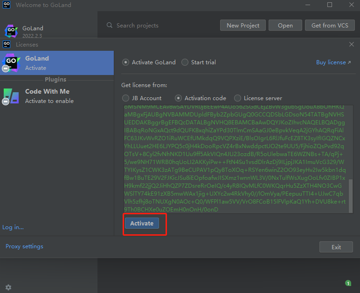Click the Exit button
This screenshot has height=293, width=360.
point(336,247)
